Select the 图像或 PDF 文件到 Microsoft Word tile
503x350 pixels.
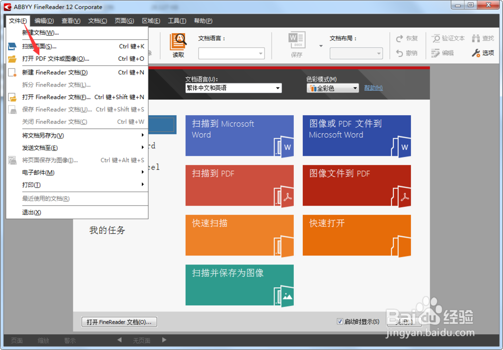(x=357, y=136)
